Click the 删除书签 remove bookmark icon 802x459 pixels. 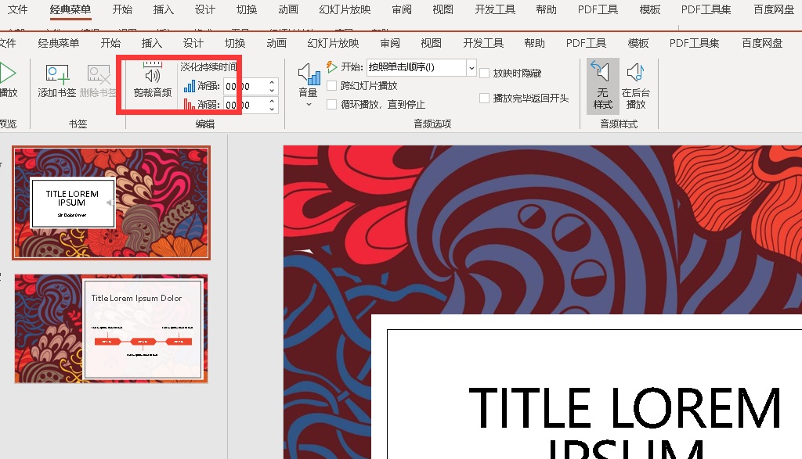99,74
